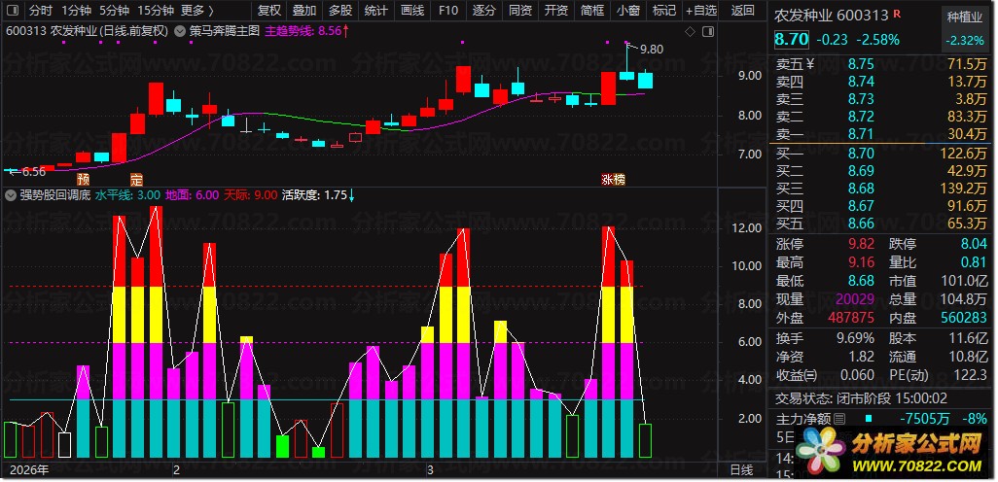Click the 活跃度 1.75 indicator value
The image size is (998, 482).
pos(318,195)
